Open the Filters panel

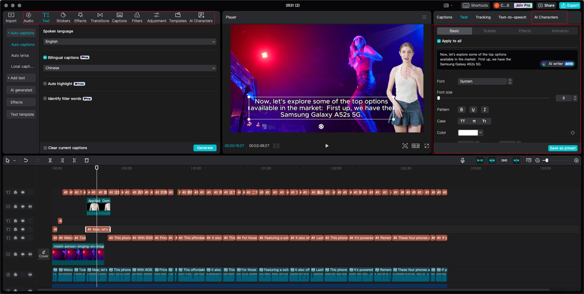point(137,17)
